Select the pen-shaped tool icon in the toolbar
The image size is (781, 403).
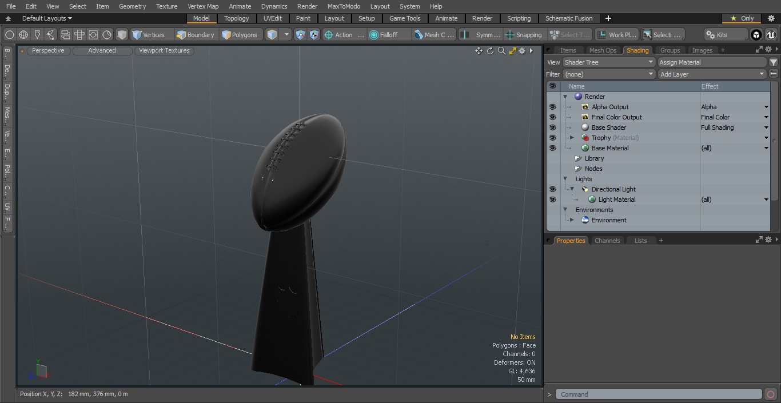(x=37, y=35)
